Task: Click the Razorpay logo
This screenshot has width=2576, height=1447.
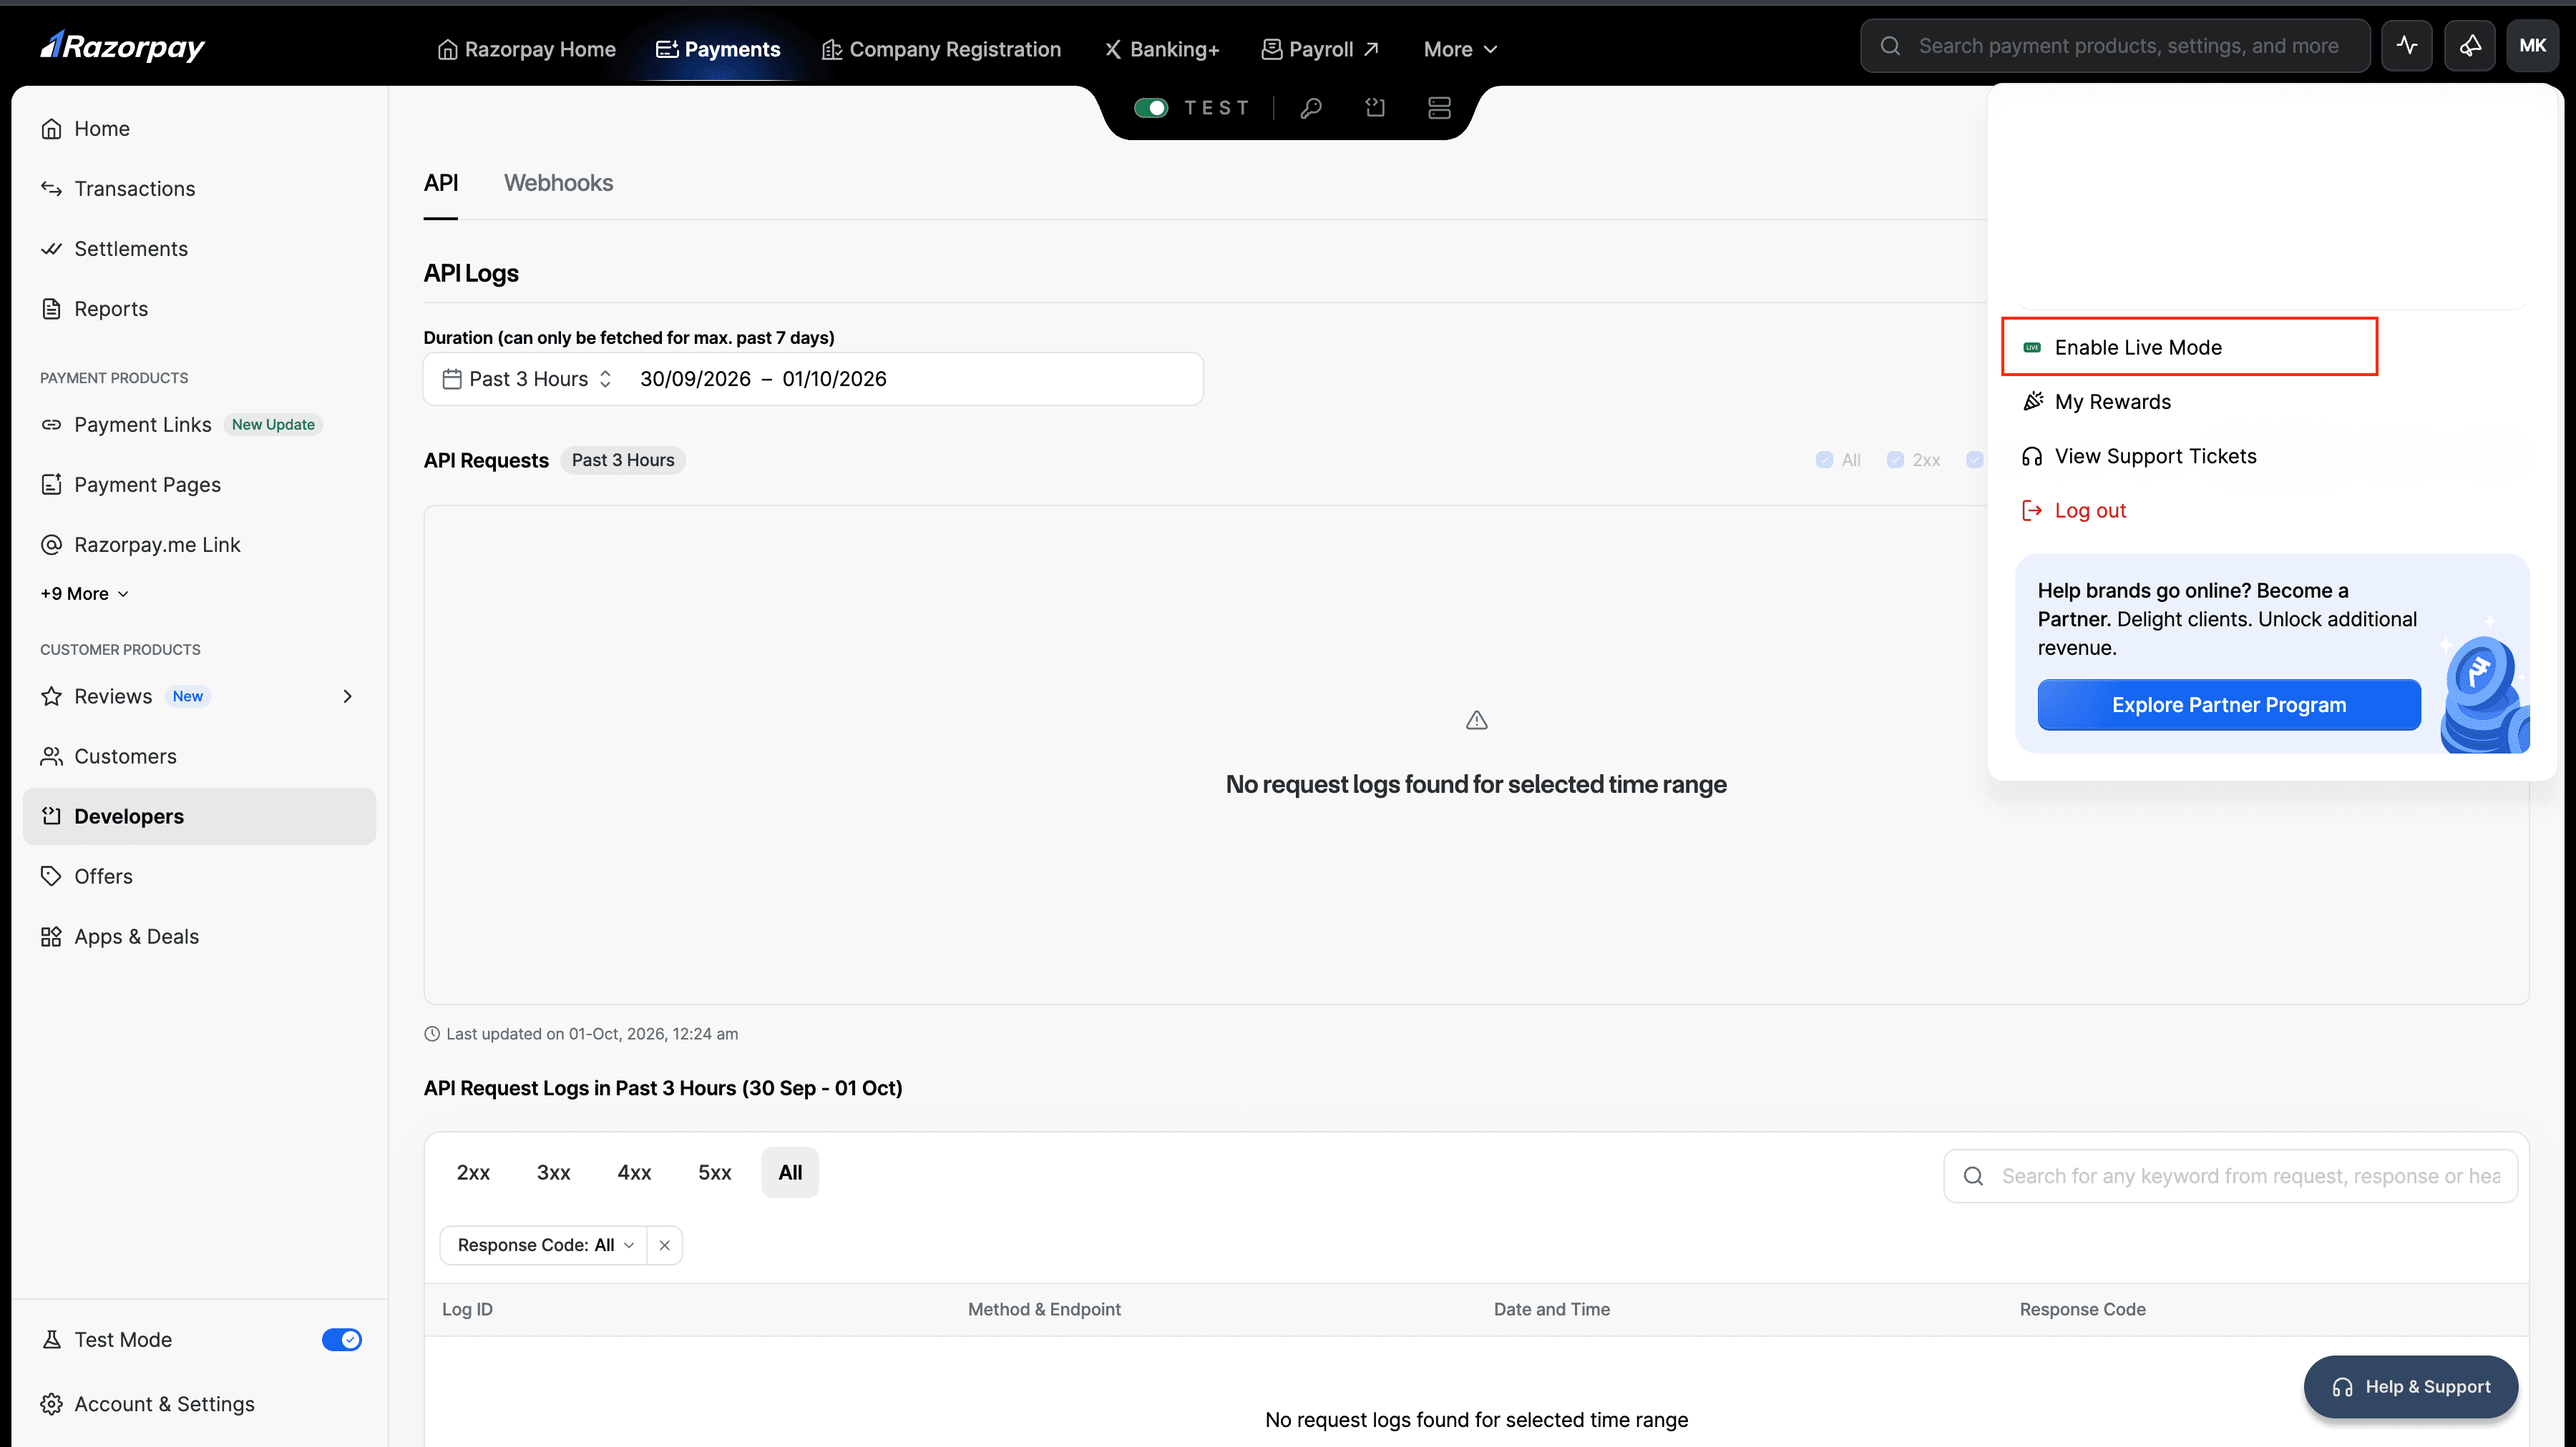Action: 122,46
